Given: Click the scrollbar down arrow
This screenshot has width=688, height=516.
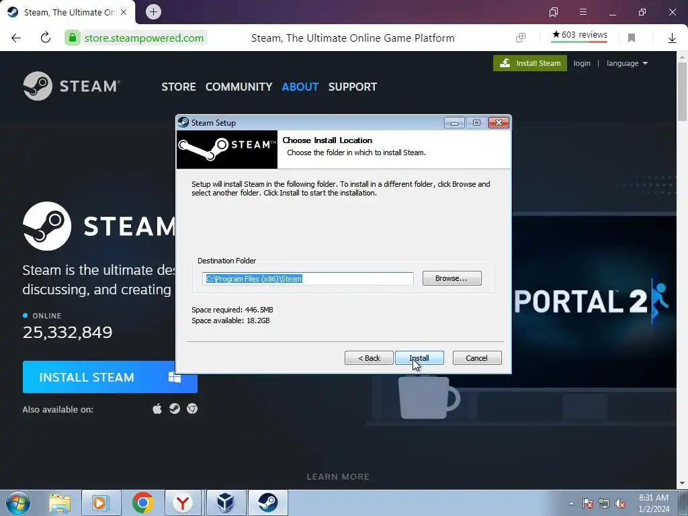Looking at the screenshot, I should 683,484.
